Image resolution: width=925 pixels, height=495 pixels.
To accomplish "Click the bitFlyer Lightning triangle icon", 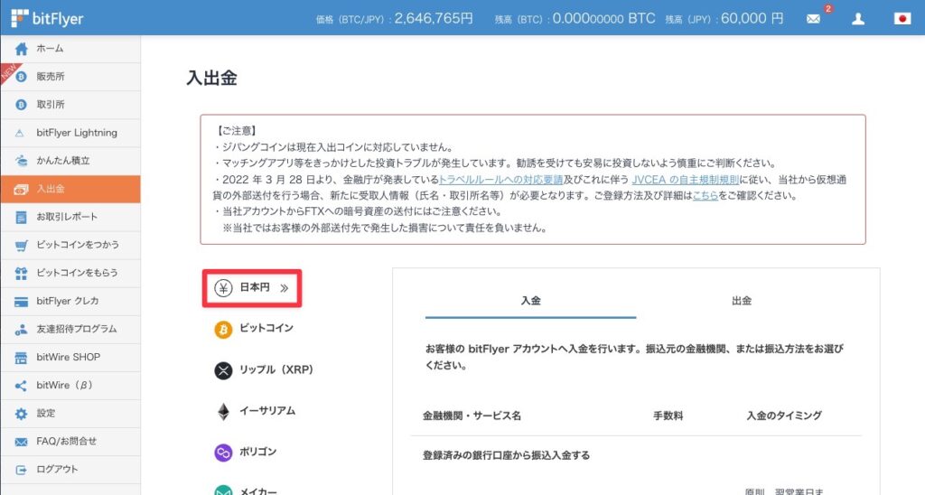I will 20,133.
